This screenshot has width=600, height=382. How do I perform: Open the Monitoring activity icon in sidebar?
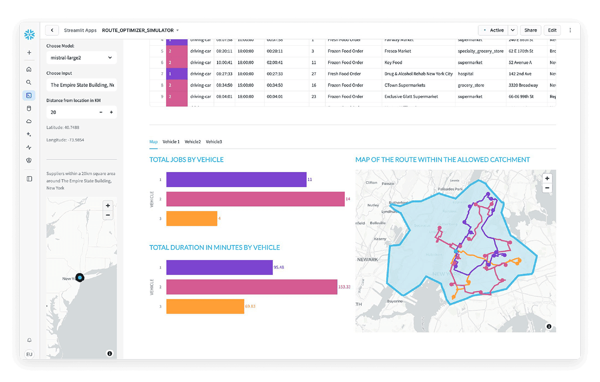point(29,147)
